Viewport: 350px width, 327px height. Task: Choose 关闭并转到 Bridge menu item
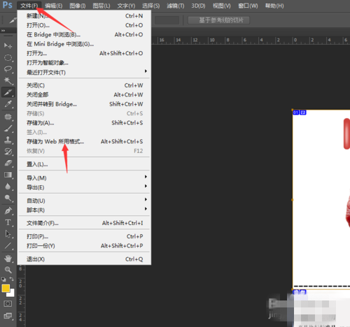click(84, 104)
